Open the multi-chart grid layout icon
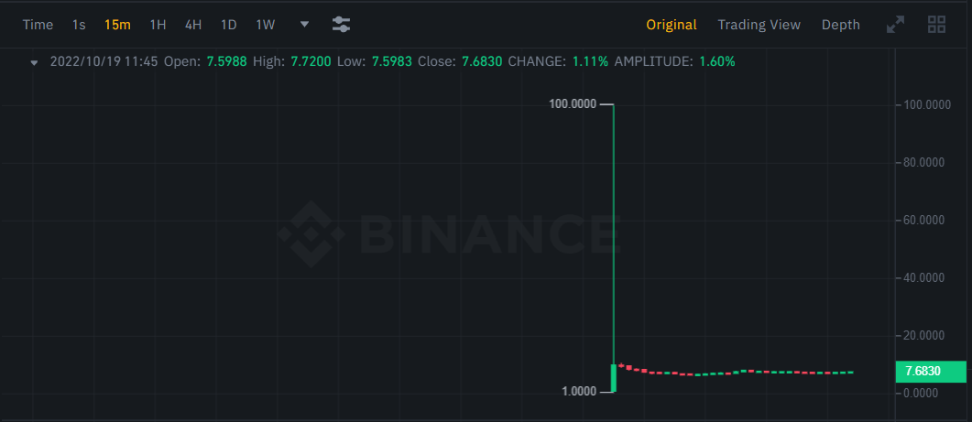 pos(936,25)
